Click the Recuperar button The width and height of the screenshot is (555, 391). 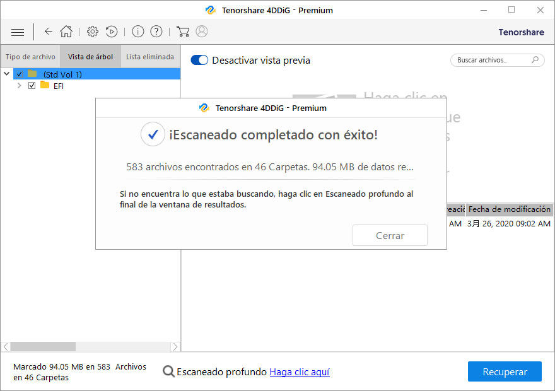click(x=505, y=371)
